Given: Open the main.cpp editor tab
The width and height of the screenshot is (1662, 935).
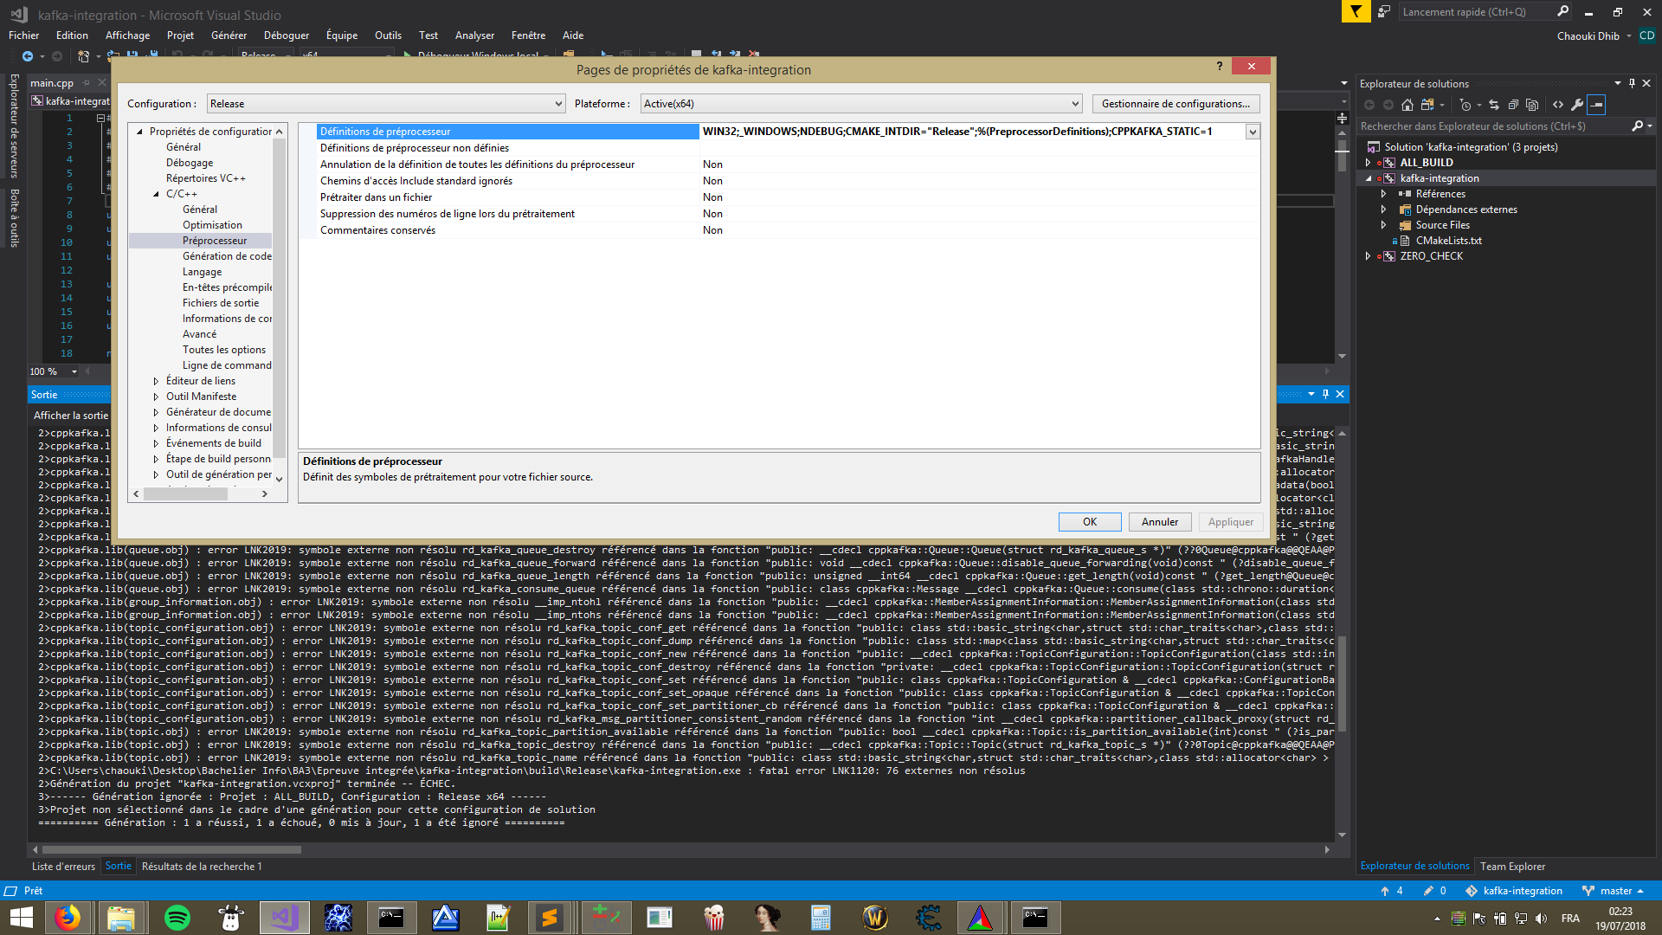Looking at the screenshot, I should click(52, 83).
